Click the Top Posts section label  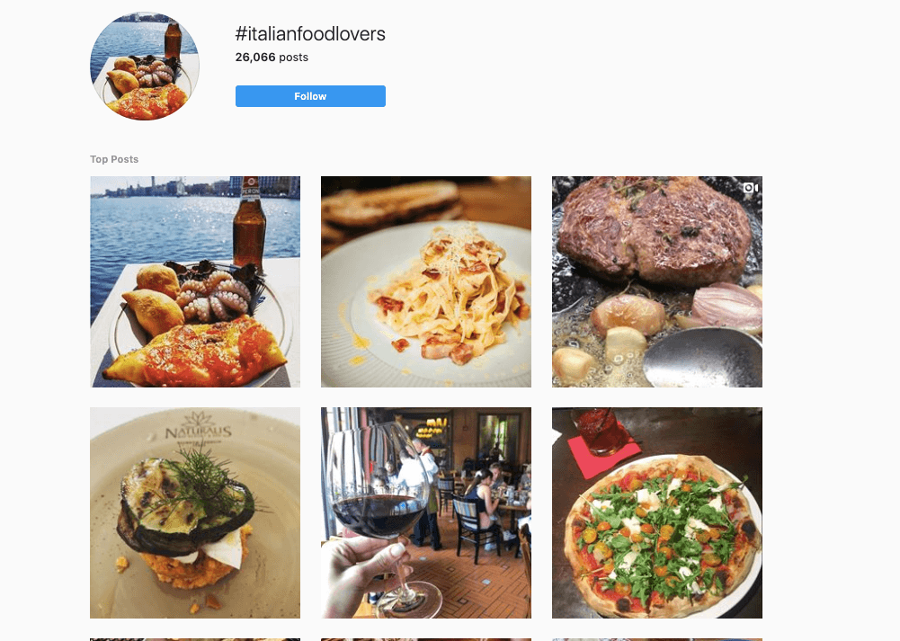point(114,159)
